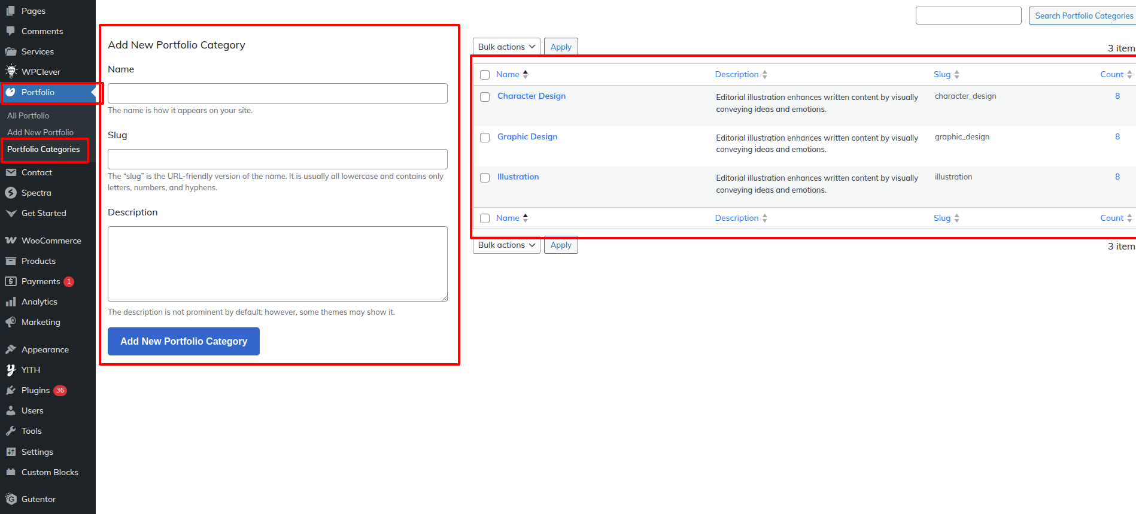Click the Gutentor icon in sidebar
This screenshot has width=1136, height=514.
[11, 499]
